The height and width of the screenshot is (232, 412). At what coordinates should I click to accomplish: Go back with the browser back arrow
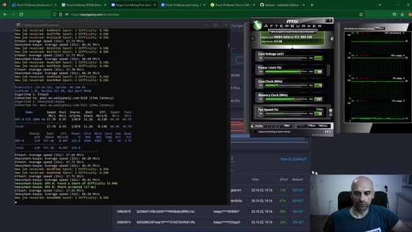5,14
